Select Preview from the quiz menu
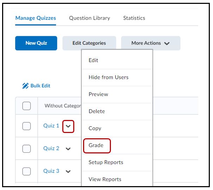 coord(98,94)
